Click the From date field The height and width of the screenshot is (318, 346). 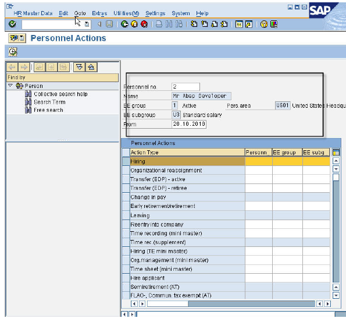point(189,124)
